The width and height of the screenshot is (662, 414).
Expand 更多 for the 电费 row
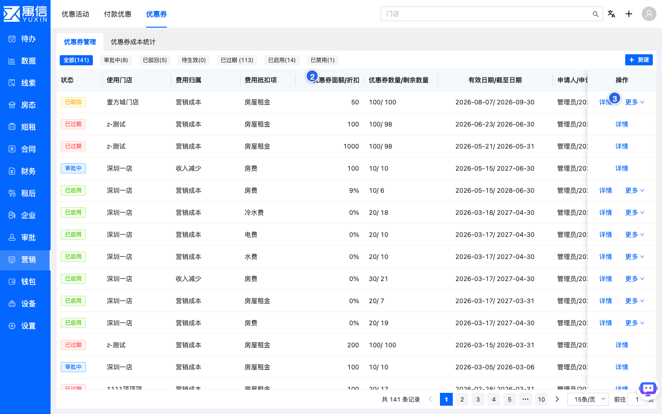coord(634,235)
